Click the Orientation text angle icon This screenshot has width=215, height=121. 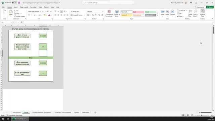pos(64,11)
